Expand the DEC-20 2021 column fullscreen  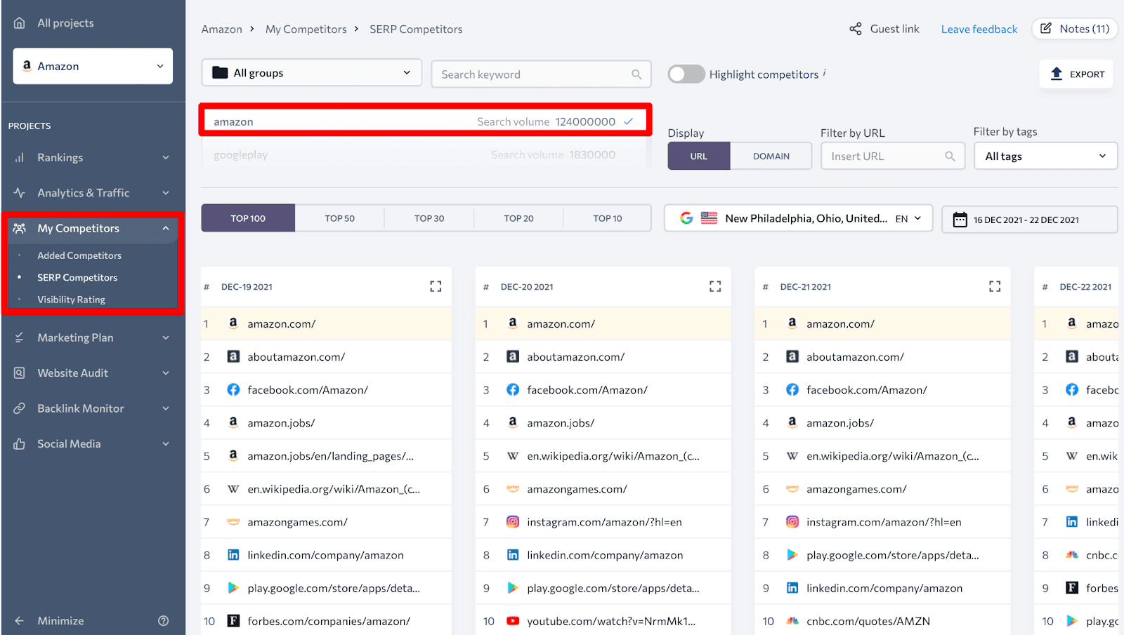pos(715,286)
